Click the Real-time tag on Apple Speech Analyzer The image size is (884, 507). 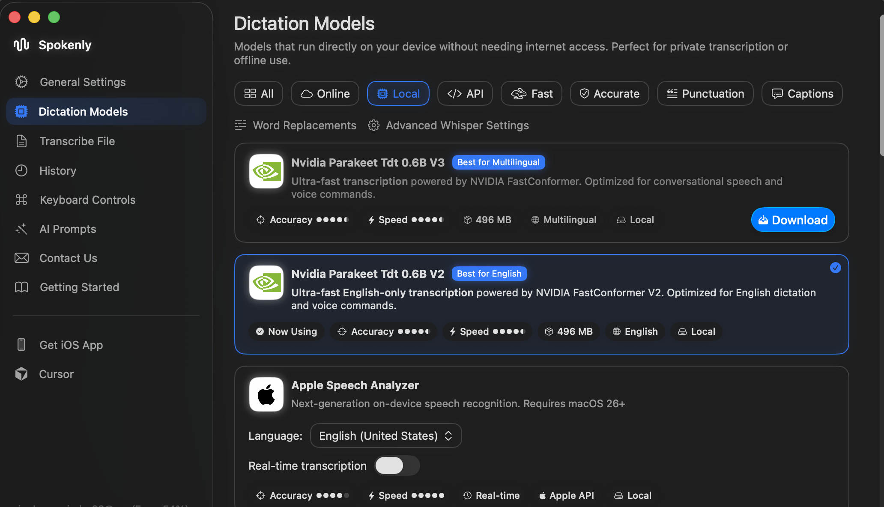pos(491,496)
